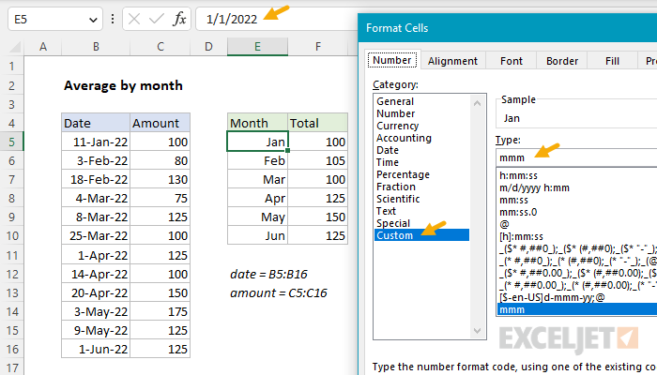657x375 pixels.
Task: Select General in Category list
Action: pyautogui.click(x=421, y=101)
